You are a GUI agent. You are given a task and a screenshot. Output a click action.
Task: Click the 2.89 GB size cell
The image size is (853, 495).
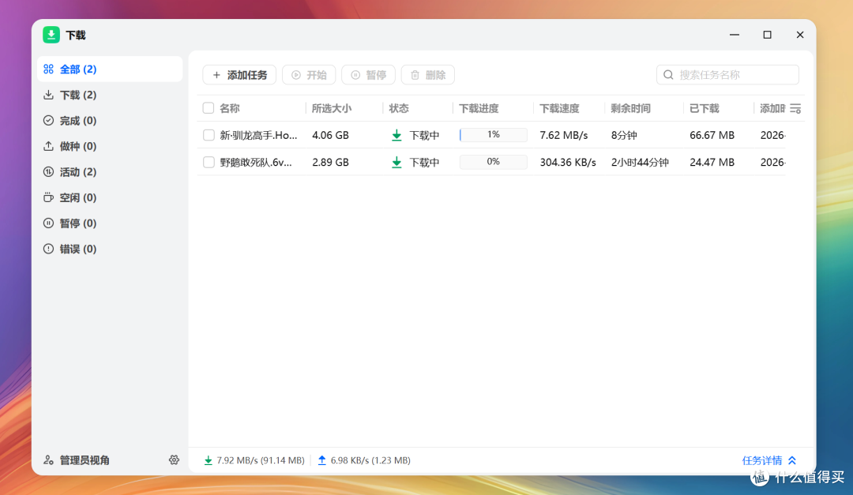330,162
